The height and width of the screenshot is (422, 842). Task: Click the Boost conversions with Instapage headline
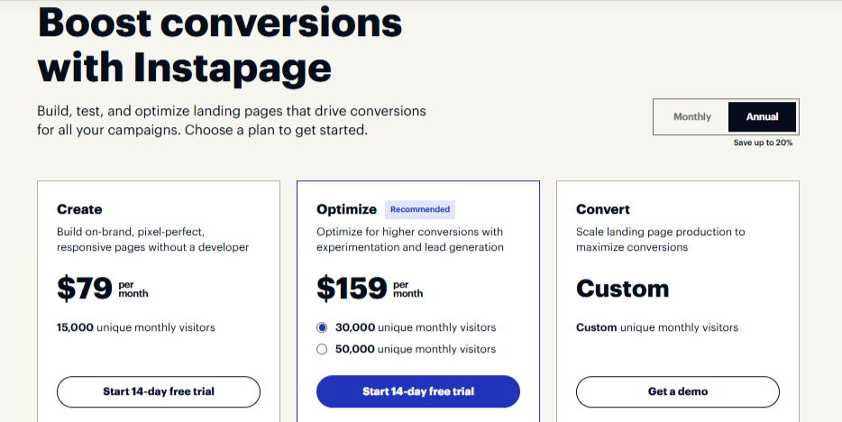click(220, 44)
